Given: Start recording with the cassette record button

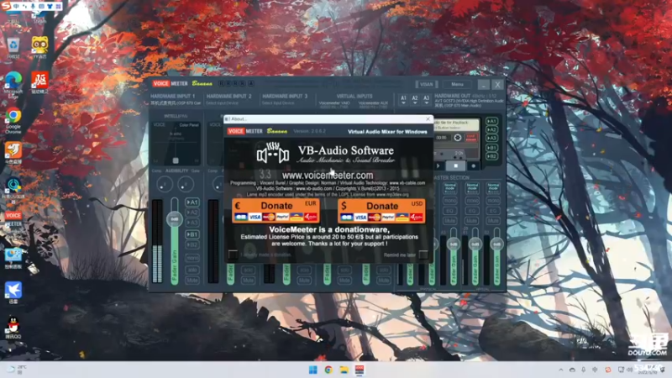Looking at the screenshot, I should click(x=474, y=165).
